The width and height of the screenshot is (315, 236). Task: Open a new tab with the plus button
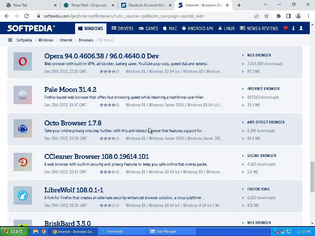coord(239,6)
